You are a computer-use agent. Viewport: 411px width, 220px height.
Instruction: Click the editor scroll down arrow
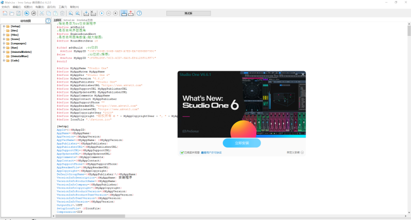409,213
